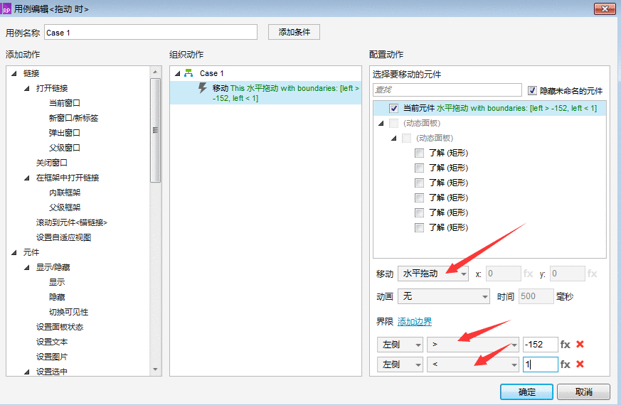Select the 隐藏 action
The width and height of the screenshot is (621, 405).
(57, 297)
